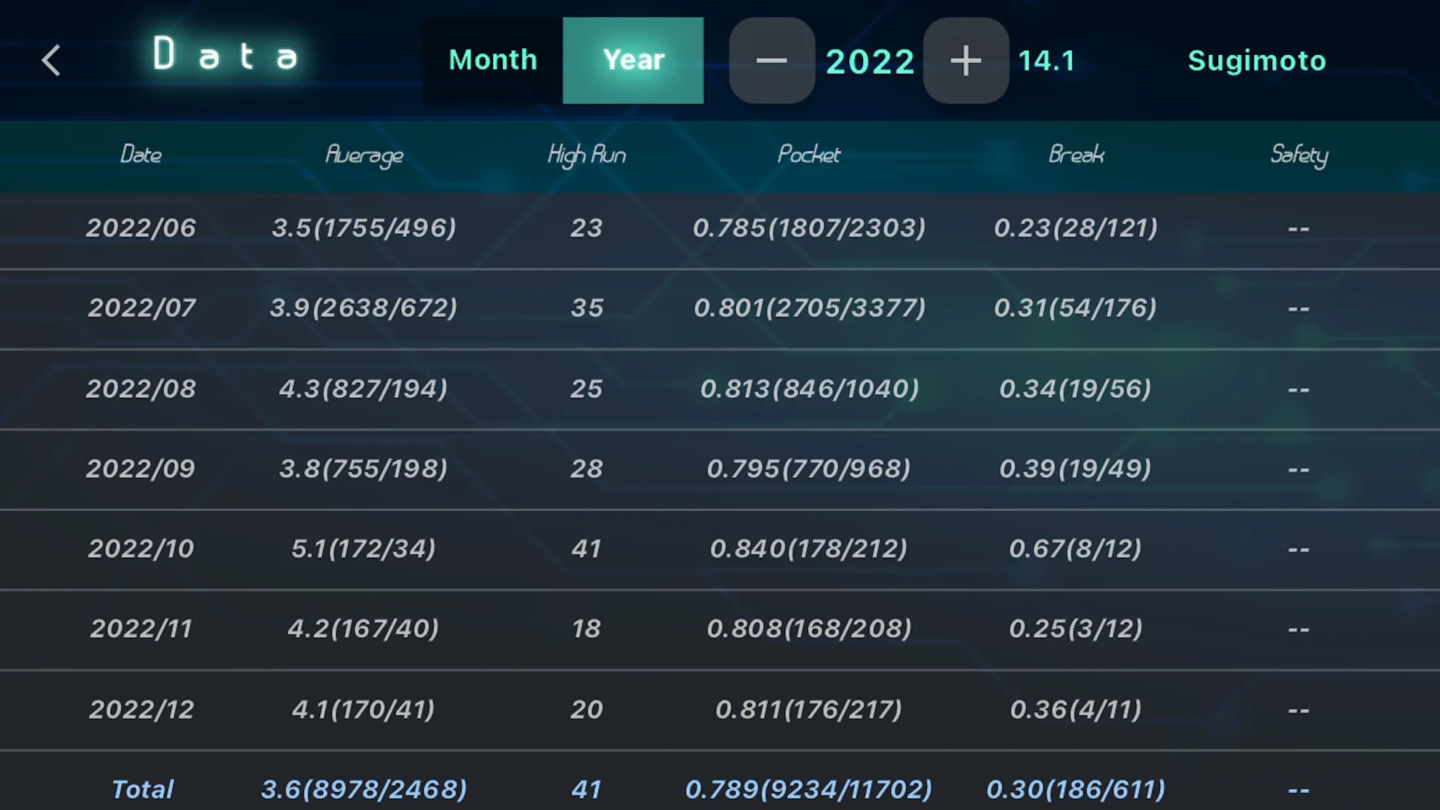Expand the 2022/07 high run entry
Image resolution: width=1440 pixels, height=810 pixels.
[x=586, y=308]
